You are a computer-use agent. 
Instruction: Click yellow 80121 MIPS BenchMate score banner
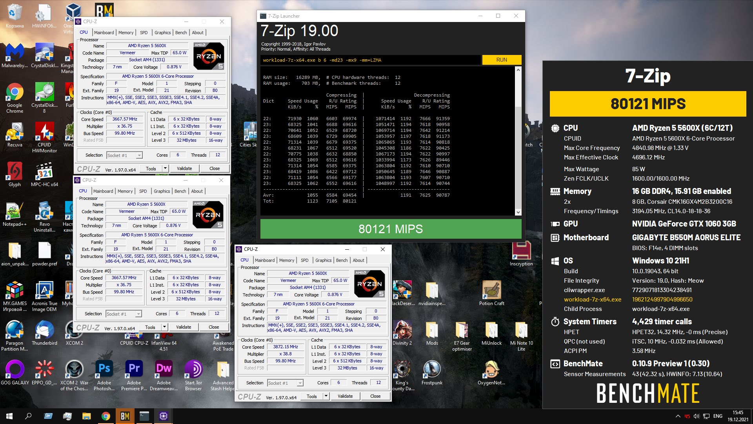[x=648, y=104]
